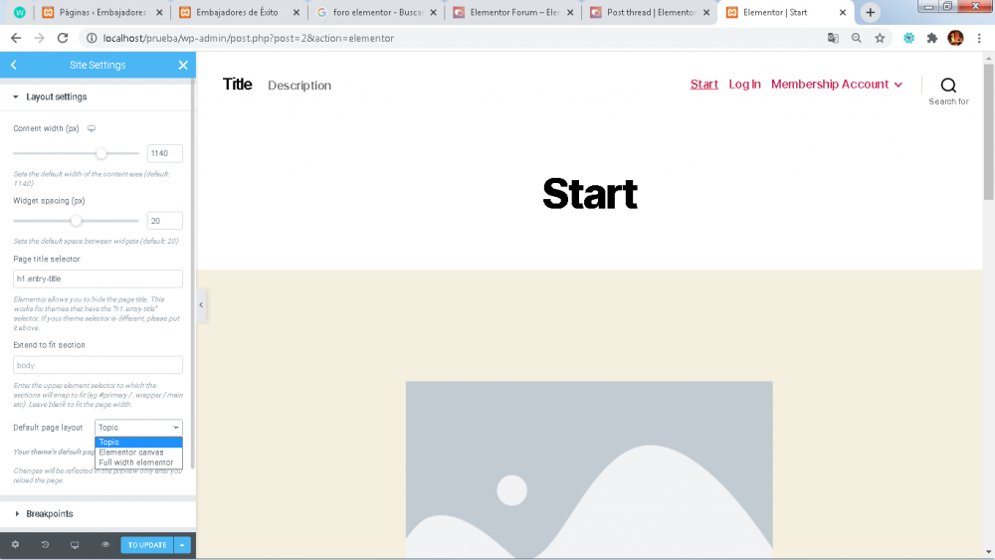995x560 pixels.
Task: Click the pinned WhatsApp tab icon
Action: pyautogui.click(x=20, y=13)
